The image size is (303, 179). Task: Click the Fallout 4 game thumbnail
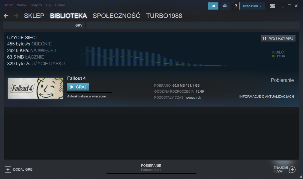coord(35,88)
